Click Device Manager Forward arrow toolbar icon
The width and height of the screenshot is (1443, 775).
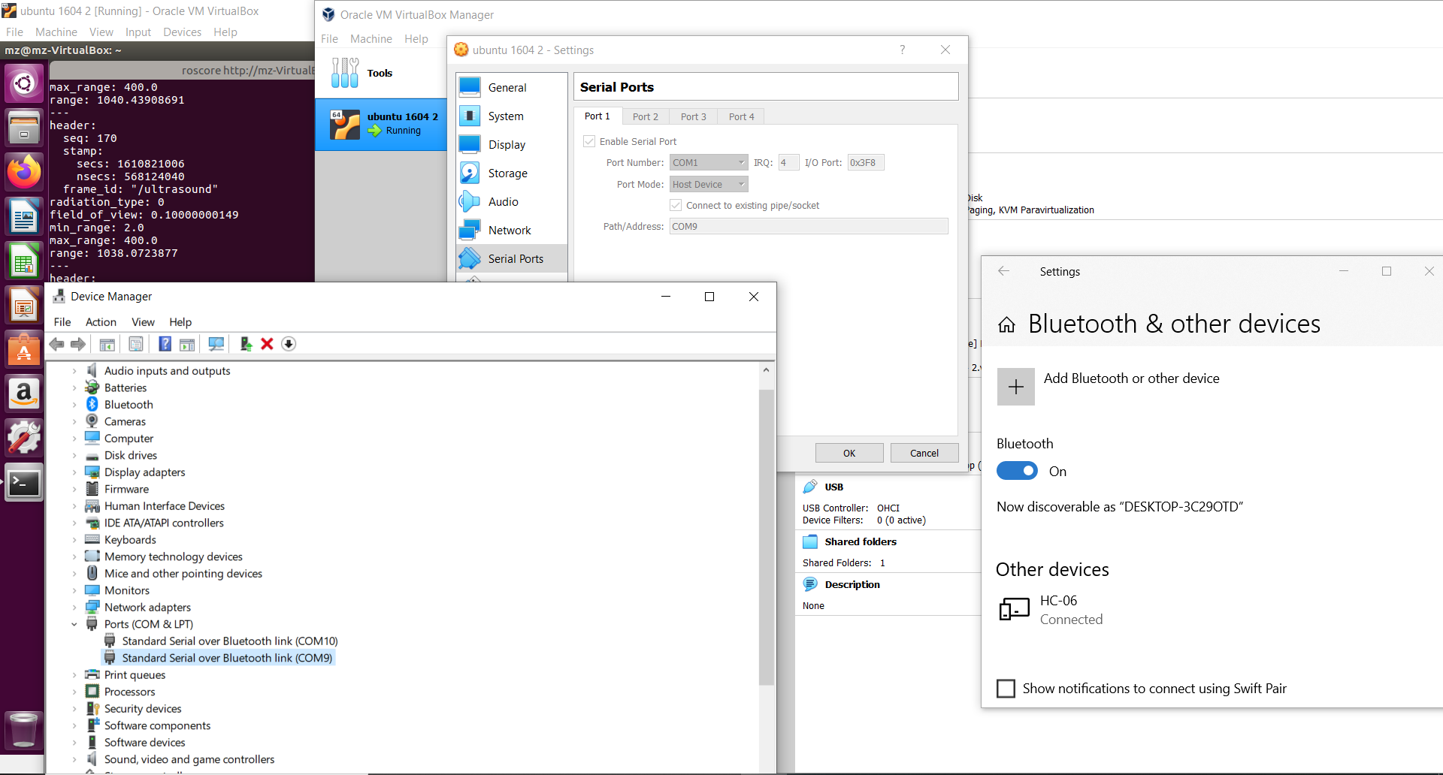pyautogui.click(x=78, y=344)
